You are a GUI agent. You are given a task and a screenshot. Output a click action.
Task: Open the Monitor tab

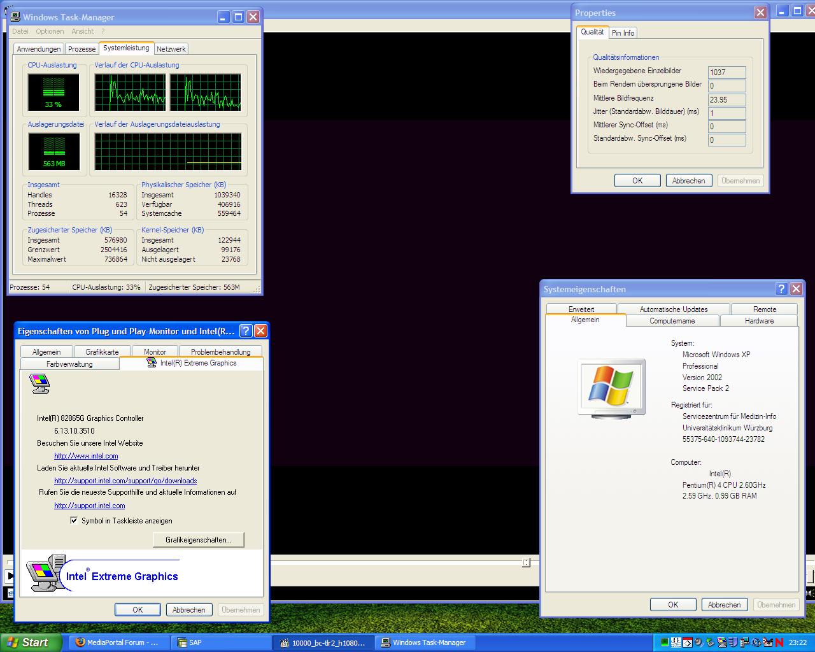coord(155,351)
